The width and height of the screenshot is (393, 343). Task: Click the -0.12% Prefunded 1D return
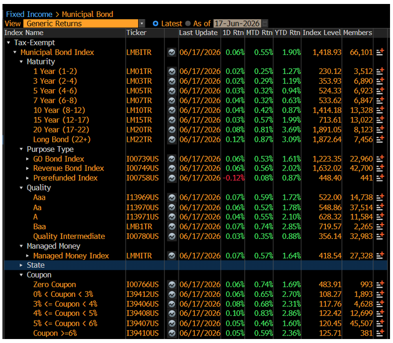pos(234,178)
